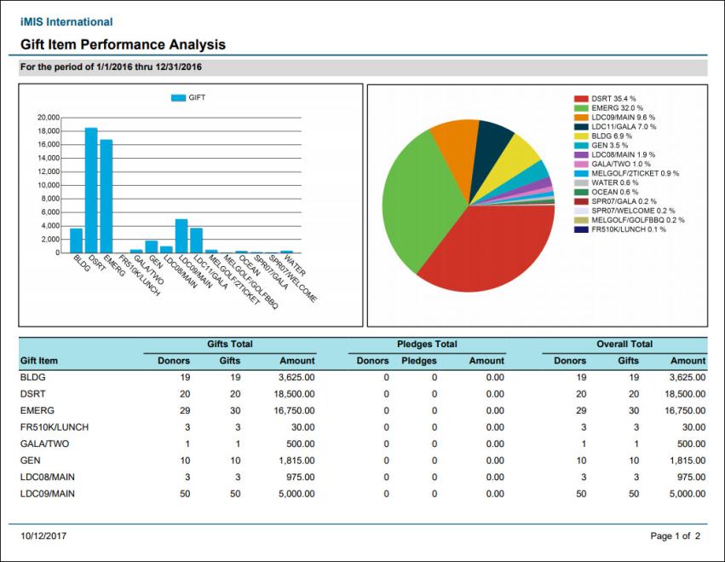Click the Pledges Total group header

click(427, 344)
